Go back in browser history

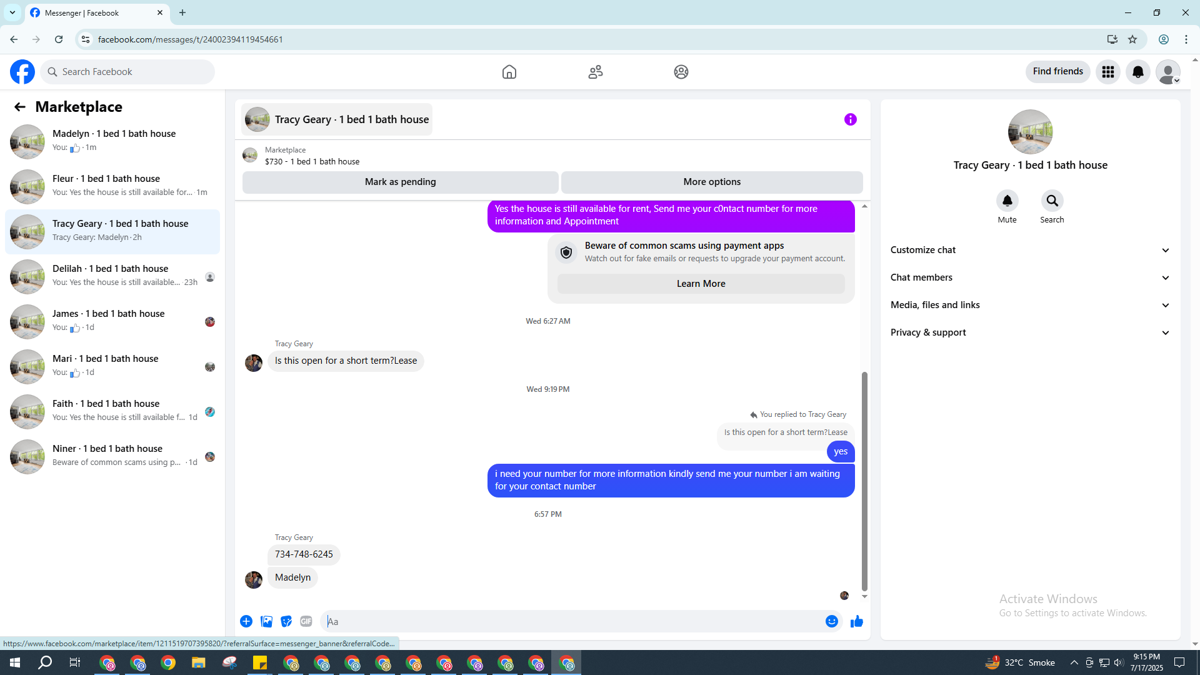14,39
